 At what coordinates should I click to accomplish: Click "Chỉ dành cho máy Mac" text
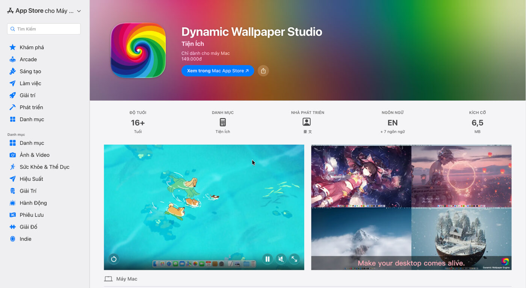pyautogui.click(x=206, y=53)
